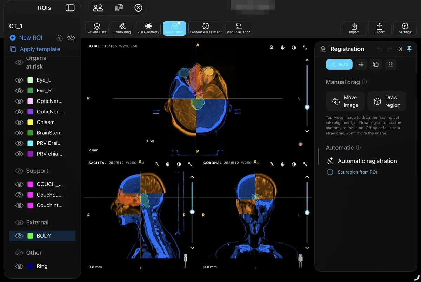Image resolution: width=421 pixels, height=282 pixels.
Task: Toggle the Registration panel pin
Action: tap(409, 49)
